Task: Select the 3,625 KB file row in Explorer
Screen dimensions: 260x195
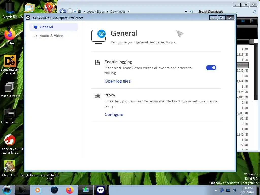Action: [242, 92]
